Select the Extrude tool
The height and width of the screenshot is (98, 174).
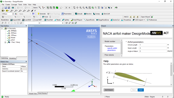79,14
